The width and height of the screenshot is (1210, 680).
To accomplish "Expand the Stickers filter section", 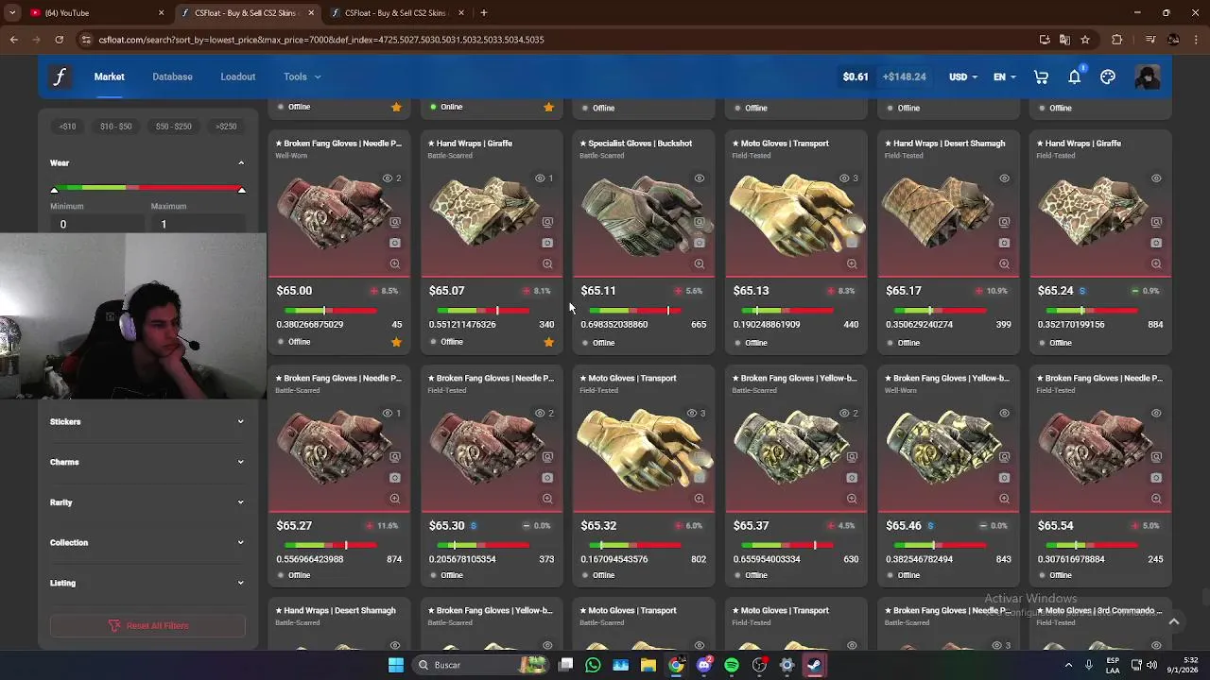I will 147,421.
